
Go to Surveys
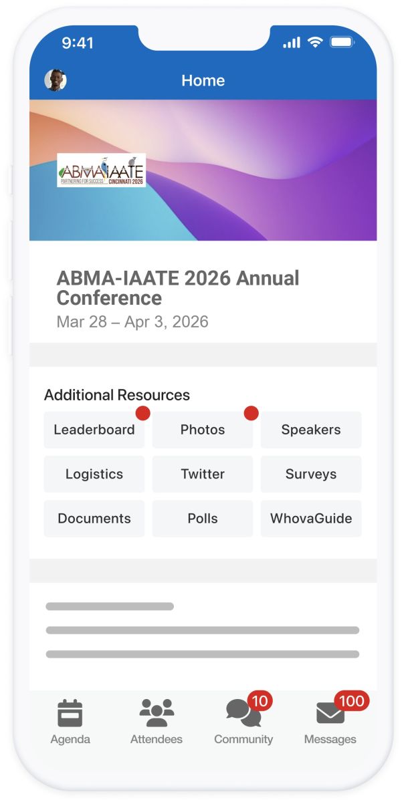[x=311, y=475]
